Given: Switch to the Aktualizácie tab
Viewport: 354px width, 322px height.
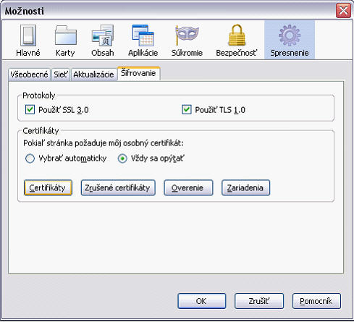Looking at the screenshot, I should click(x=93, y=75).
